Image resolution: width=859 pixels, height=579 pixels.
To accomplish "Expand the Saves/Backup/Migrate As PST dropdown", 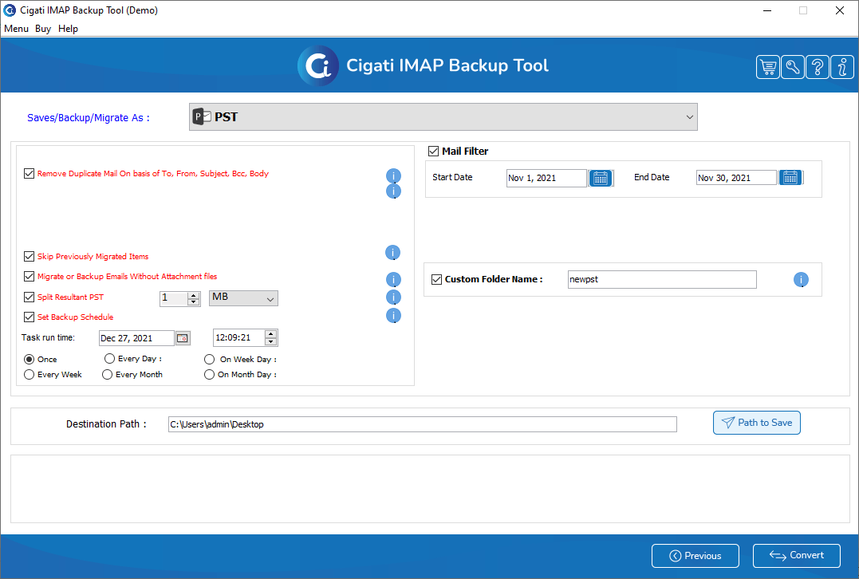I will 443,116.
